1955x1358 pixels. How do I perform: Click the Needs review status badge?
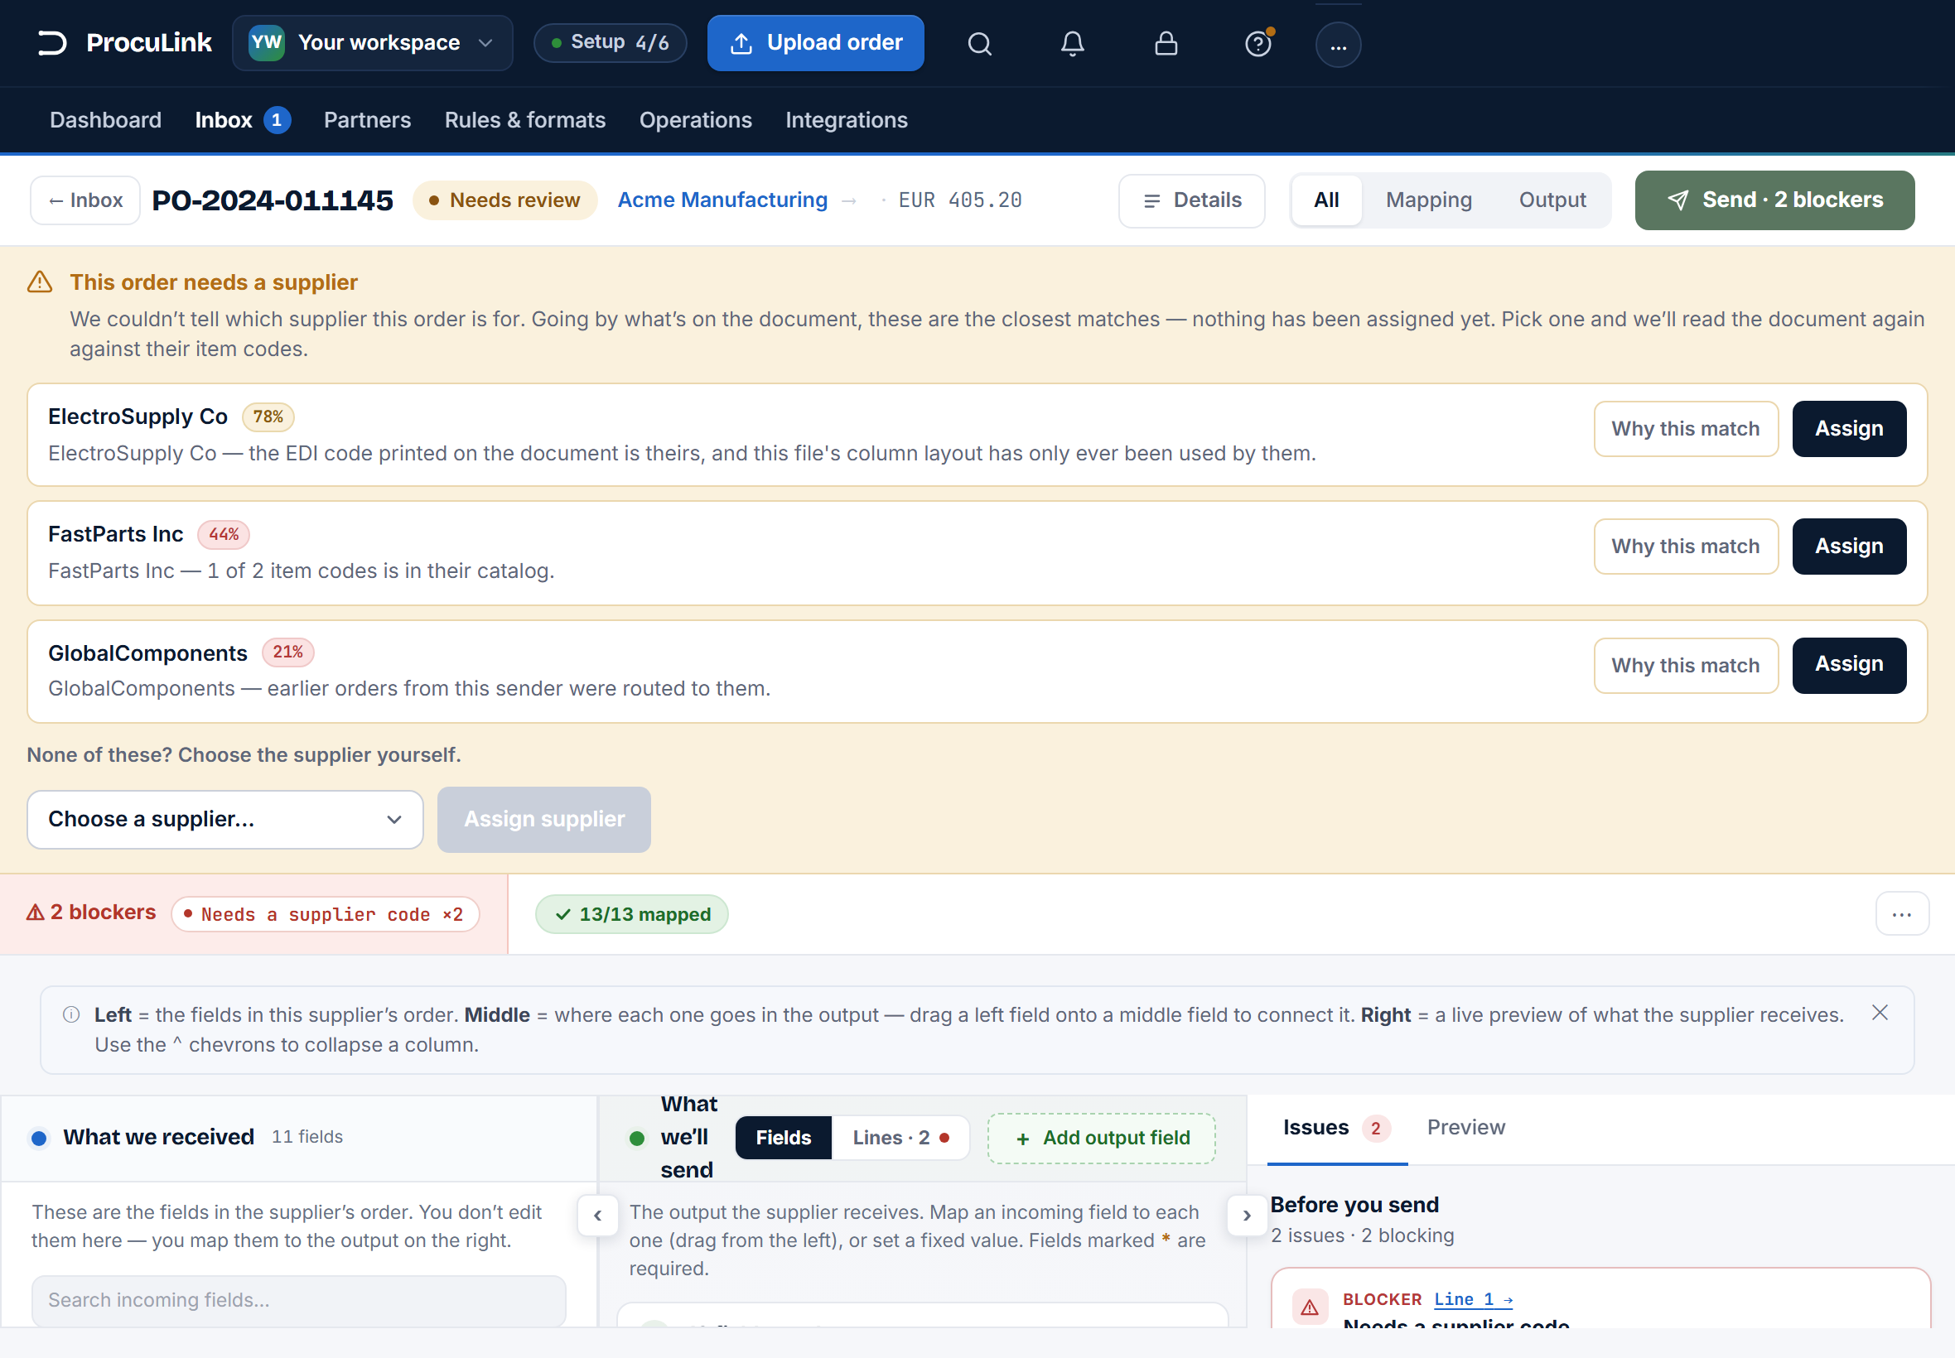504,200
